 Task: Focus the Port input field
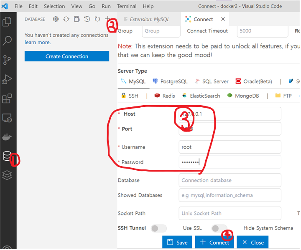tap(230, 129)
